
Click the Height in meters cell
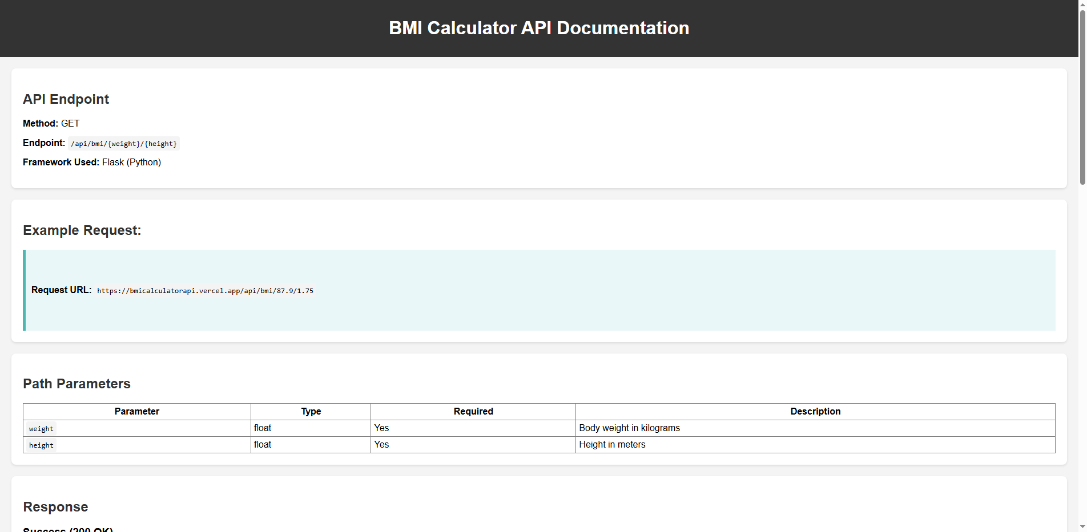click(611, 444)
